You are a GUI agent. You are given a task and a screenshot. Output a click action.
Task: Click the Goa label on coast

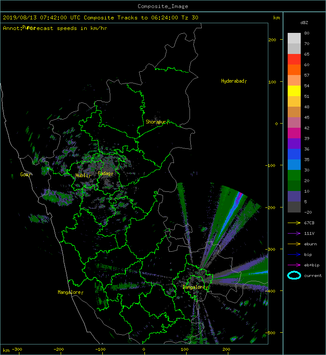(24, 175)
